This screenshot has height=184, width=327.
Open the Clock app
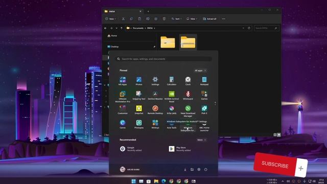point(188,81)
